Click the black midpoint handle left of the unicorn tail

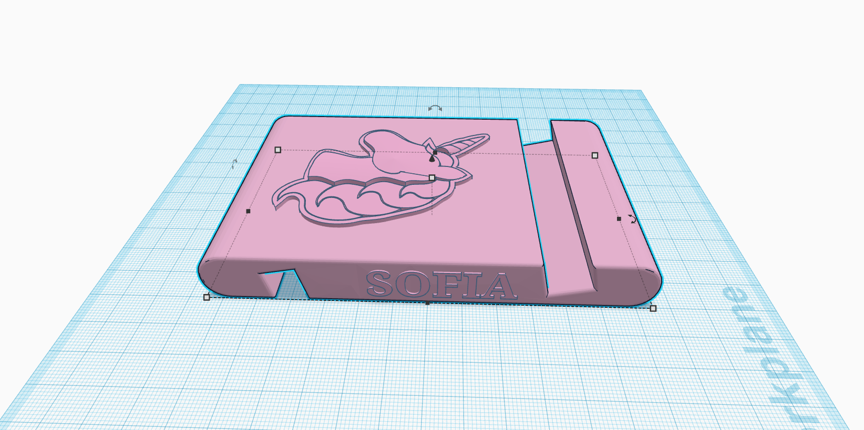[x=249, y=211]
